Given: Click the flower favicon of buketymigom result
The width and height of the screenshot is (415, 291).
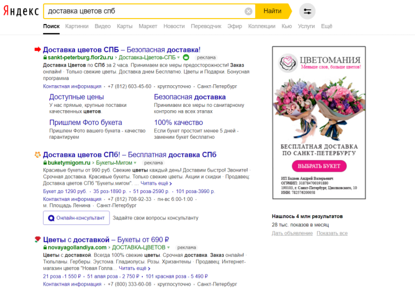Looking at the screenshot, I should pos(38,154).
